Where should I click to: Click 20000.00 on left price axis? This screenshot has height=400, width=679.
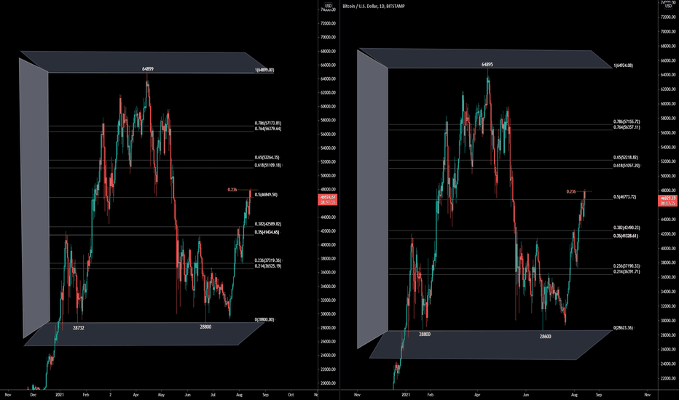pyautogui.click(x=329, y=383)
